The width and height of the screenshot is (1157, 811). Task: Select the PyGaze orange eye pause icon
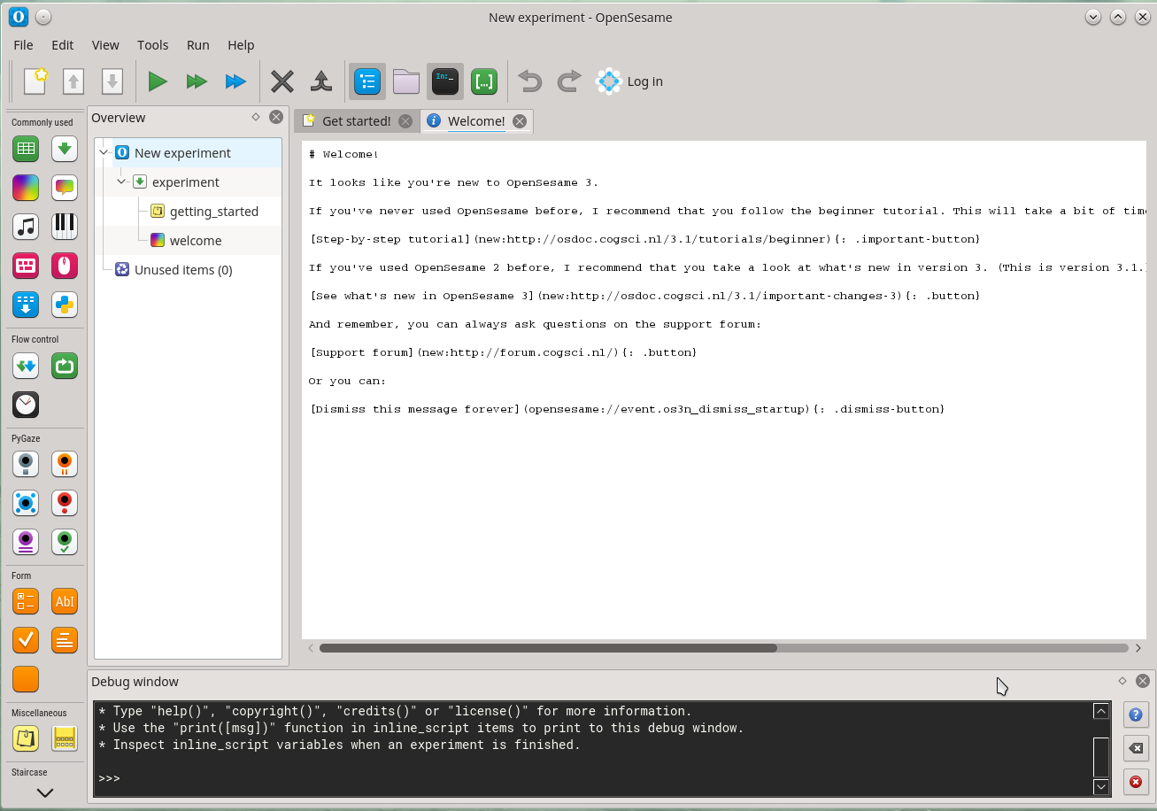pos(65,464)
